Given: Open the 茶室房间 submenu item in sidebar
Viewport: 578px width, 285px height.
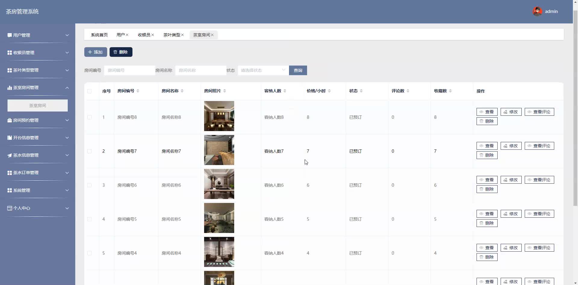Looking at the screenshot, I should [38, 106].
